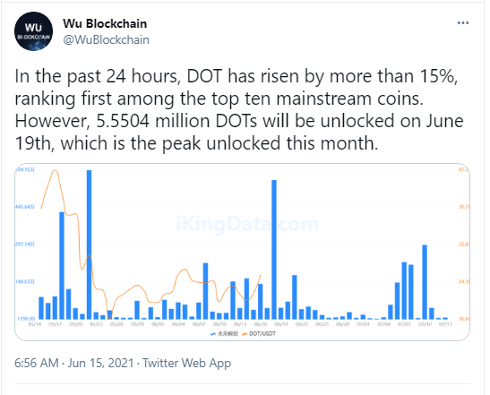This screenshot has height=395, width=490.
Task: Click the @WuBlockchain handle
Action: [107, 40]
